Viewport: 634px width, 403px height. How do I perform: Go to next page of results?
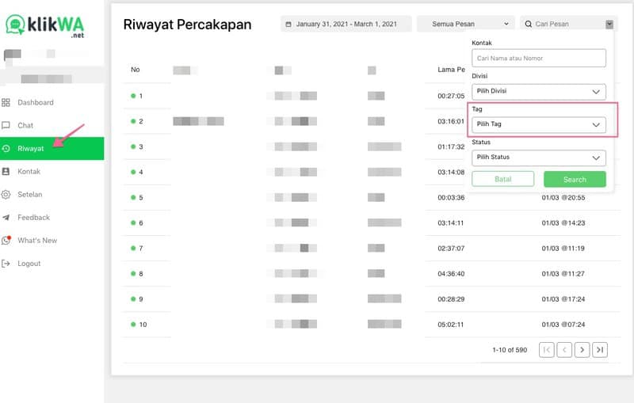[x=582, y=350]
